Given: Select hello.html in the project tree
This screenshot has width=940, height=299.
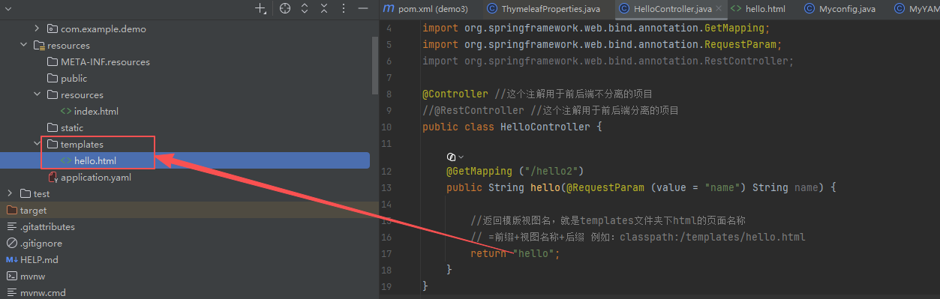Looking at the screenshot, I should pos(95,161).
